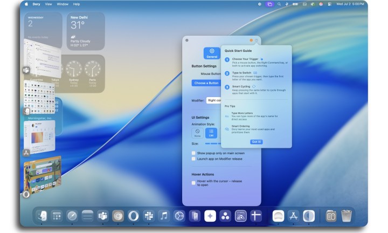
Task: Open Trash in the Dock
Action: pyautogui.click(x=347, y=216)
